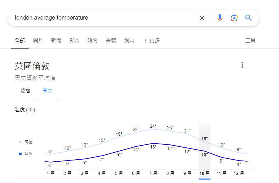Image resolution: width=279 pixels, height=183 pixels.
Task: Select 7 月 on the chart axis
Action: point(153,173)
